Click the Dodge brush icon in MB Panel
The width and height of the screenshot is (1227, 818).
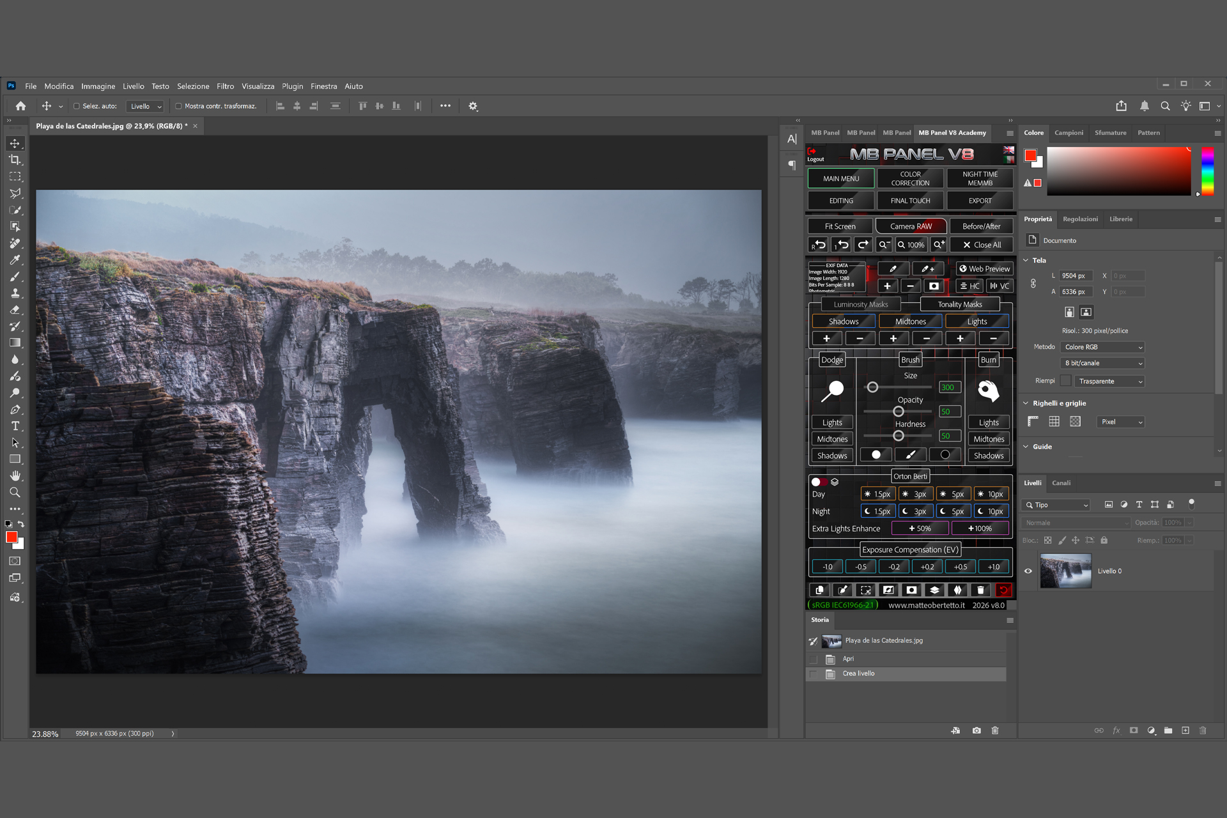pyautogui.click(x=832, y=390)
